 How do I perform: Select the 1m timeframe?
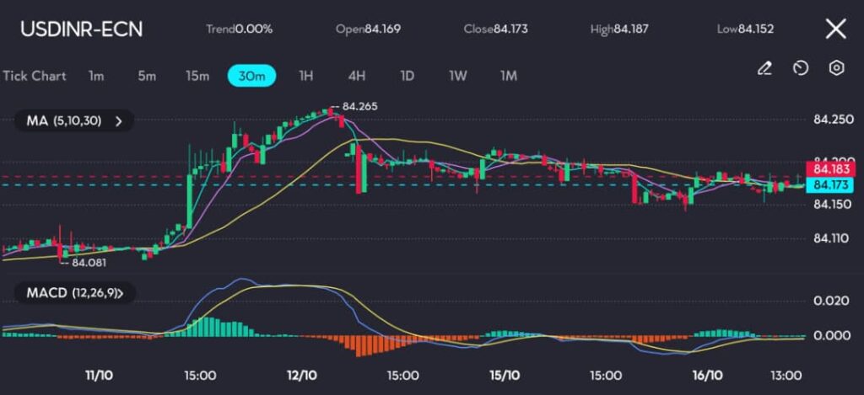point(96,76)
